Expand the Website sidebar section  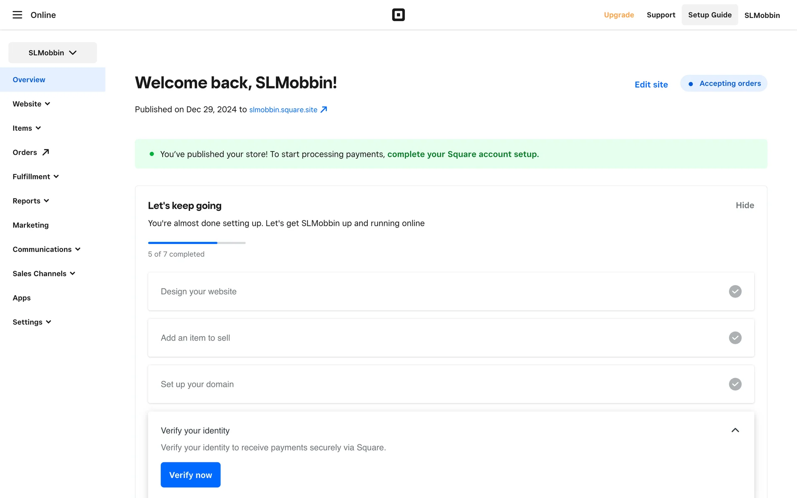(32, 104)
